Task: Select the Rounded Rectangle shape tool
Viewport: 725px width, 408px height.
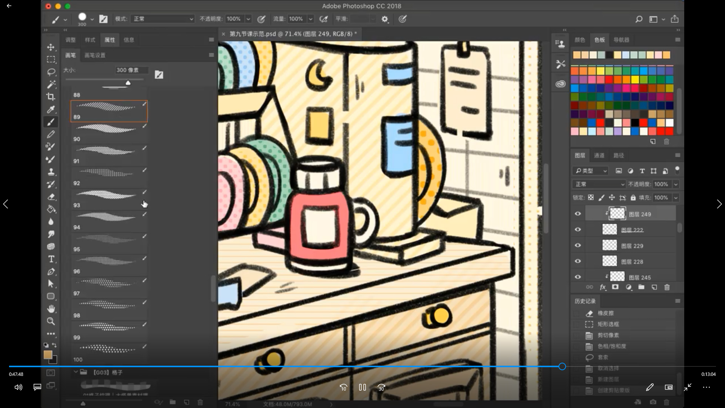Action: point(51,296)
